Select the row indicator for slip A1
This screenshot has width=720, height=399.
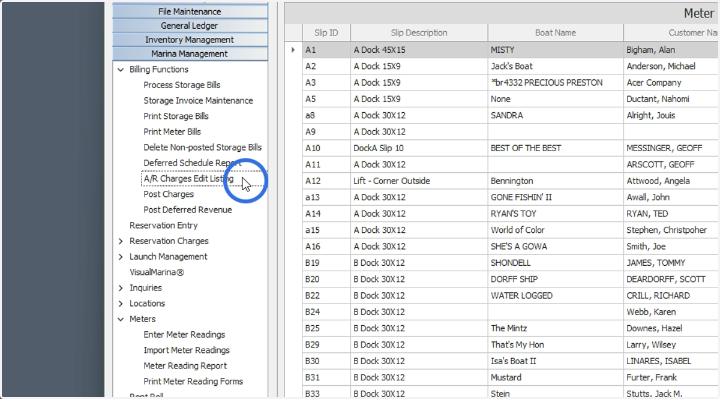tap(293, 50)
